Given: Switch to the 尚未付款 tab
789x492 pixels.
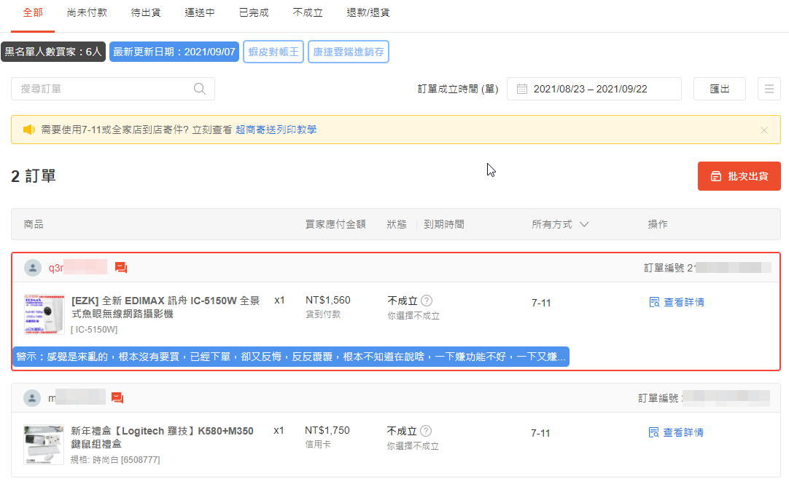Looking at the screenshot, I should 87,13.
